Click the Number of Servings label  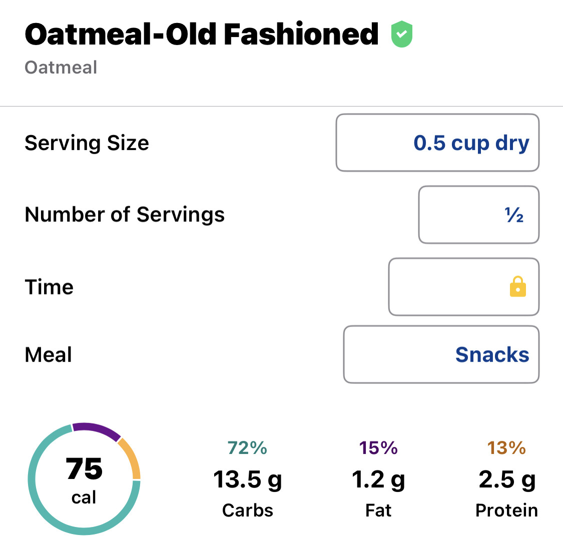click(x=125, y=214)
